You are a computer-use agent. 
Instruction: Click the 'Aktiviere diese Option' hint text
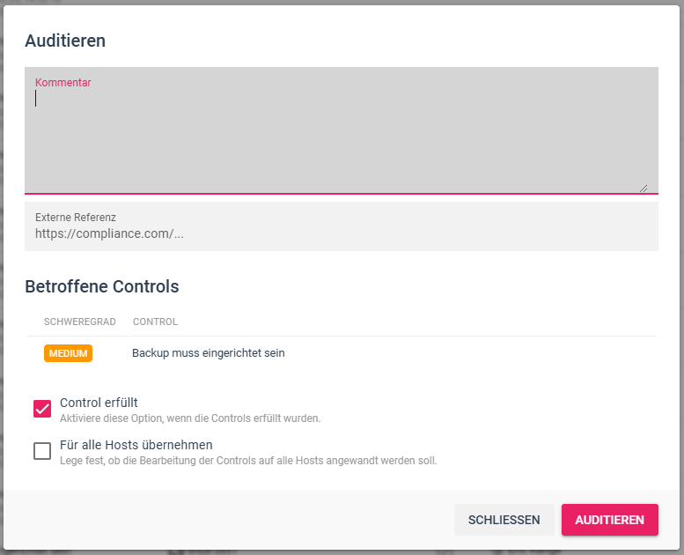coord(190,418)
